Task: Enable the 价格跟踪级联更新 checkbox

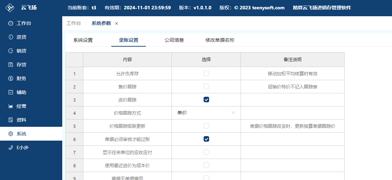Action: pos(206,126)
